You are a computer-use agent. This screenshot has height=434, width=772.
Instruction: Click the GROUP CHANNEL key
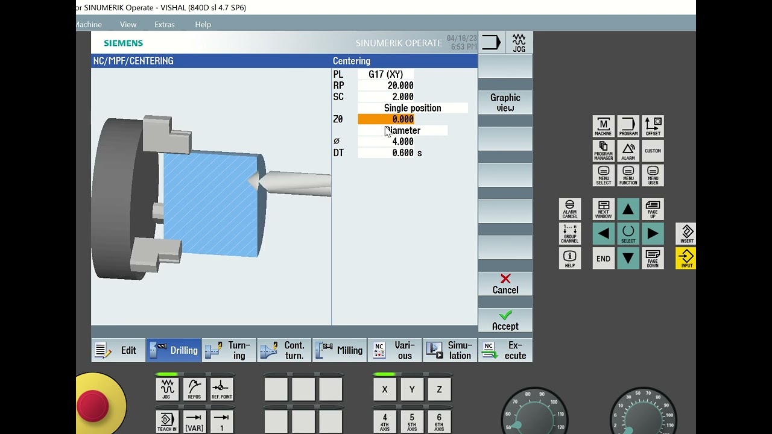tap(570, 234)
